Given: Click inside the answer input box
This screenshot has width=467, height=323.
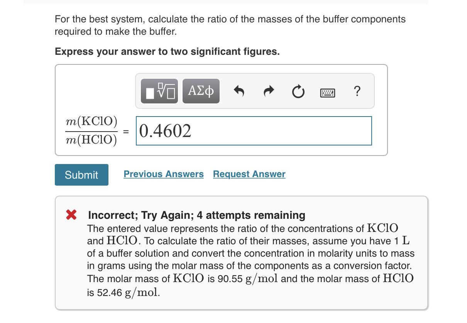Looking at the screenshot, I should coord(254,131).
